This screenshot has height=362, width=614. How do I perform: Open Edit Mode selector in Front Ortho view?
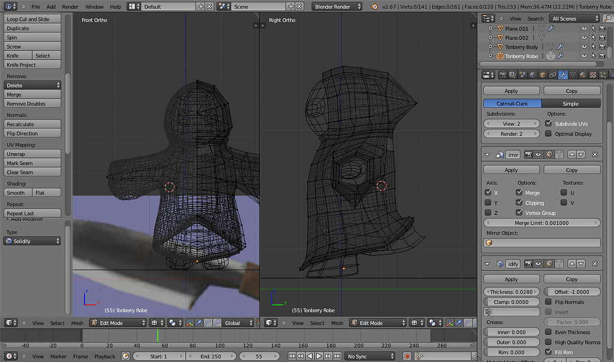[x=118, y=323]
